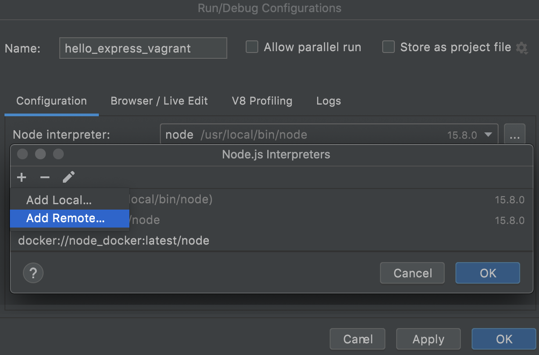This screenshot has width=539, height=355.
Task: Switch to the V8 Profiling tab
Action: (262, 101)
